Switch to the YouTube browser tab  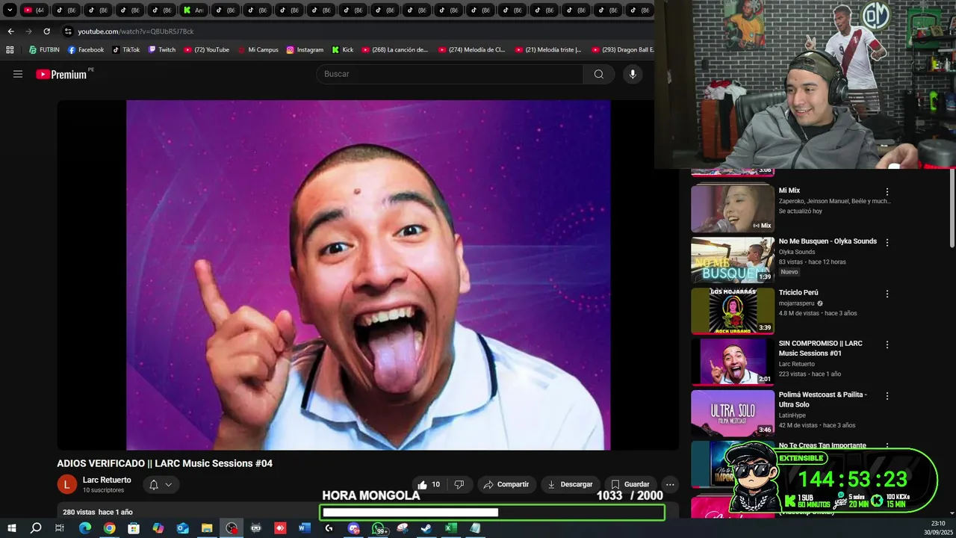(x=34, y=10)
